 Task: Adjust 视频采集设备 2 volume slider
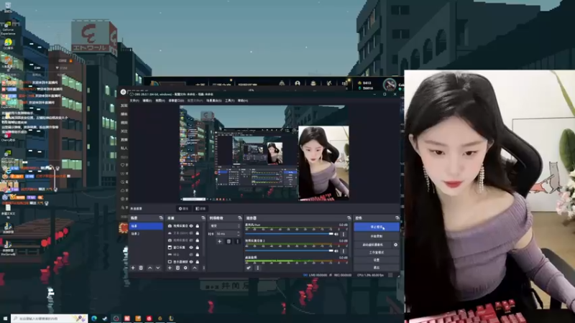pos(289,251)
